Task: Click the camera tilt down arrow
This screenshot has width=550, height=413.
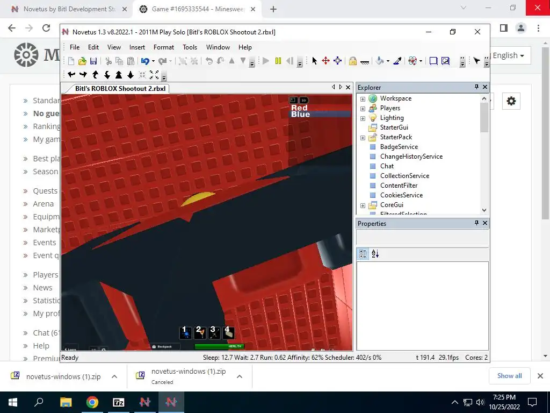Action: [107, 74]
